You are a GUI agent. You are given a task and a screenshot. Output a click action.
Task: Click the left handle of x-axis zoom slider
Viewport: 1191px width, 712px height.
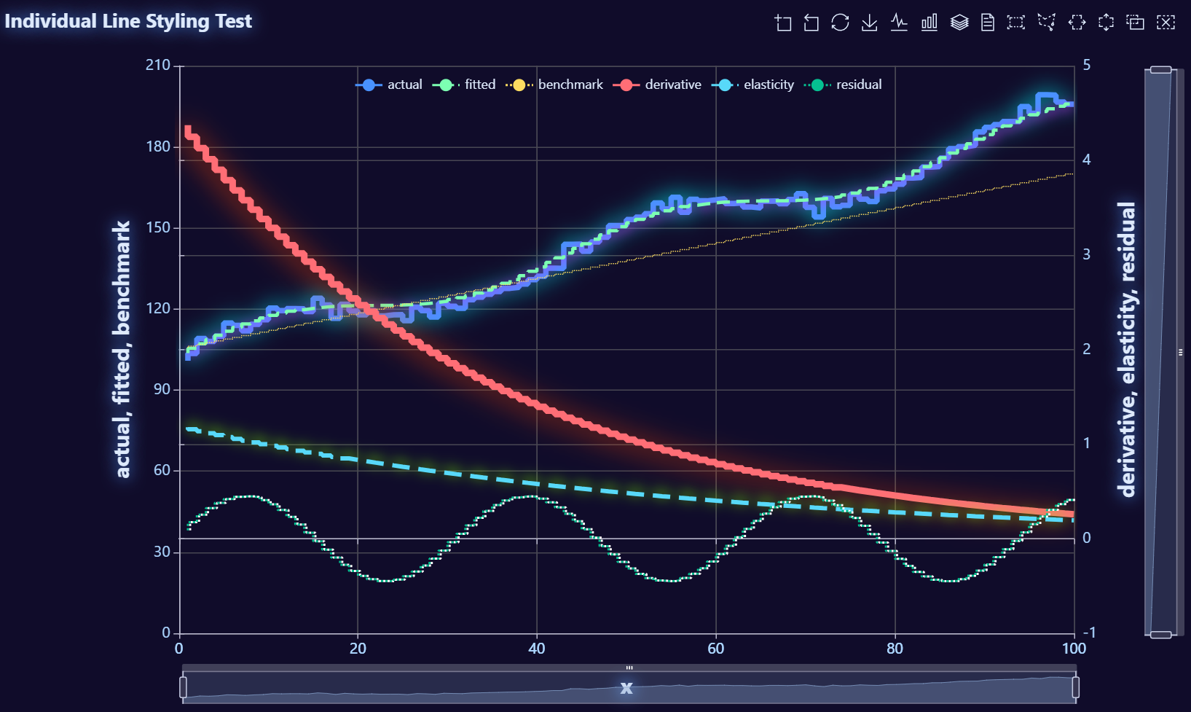(183, 687)
